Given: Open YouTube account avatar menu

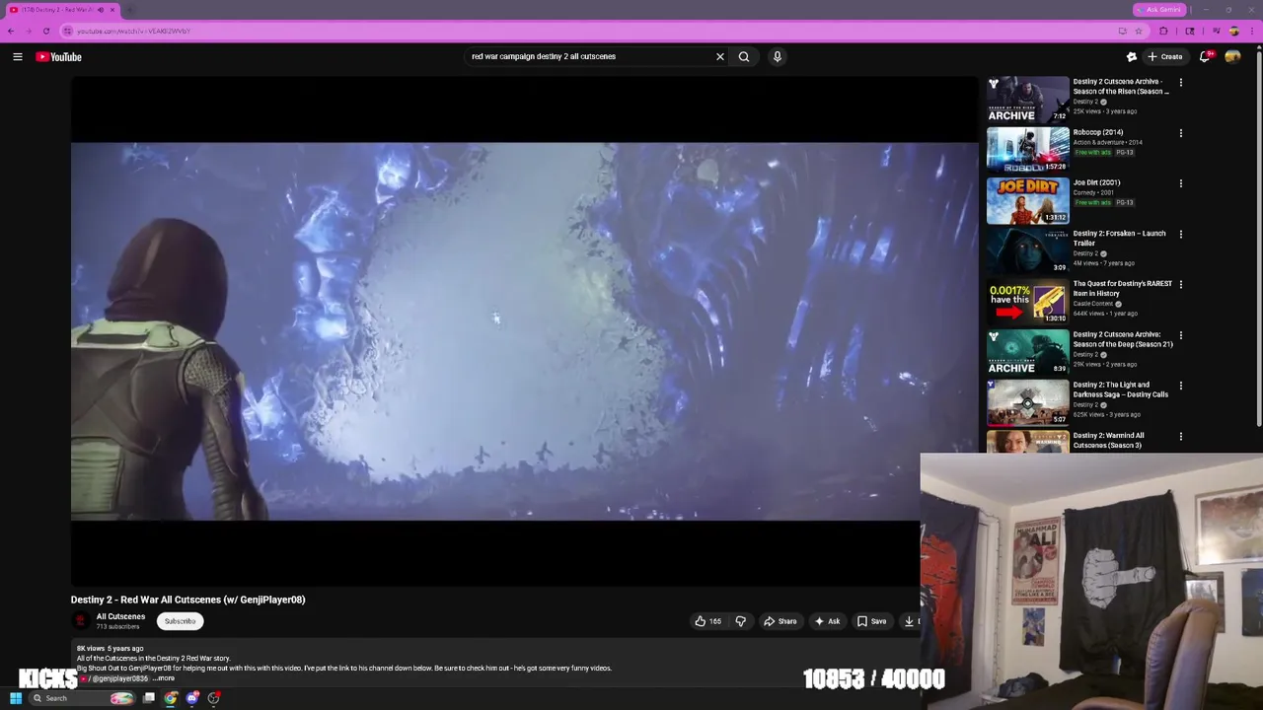Looking at the screenshot, I should [x=1232, y=57].
